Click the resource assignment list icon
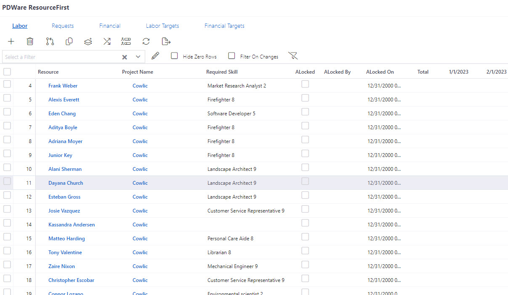 click(126, 41)
